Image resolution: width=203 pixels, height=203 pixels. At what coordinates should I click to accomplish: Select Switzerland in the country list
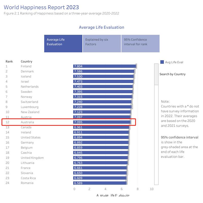[29, 102]
